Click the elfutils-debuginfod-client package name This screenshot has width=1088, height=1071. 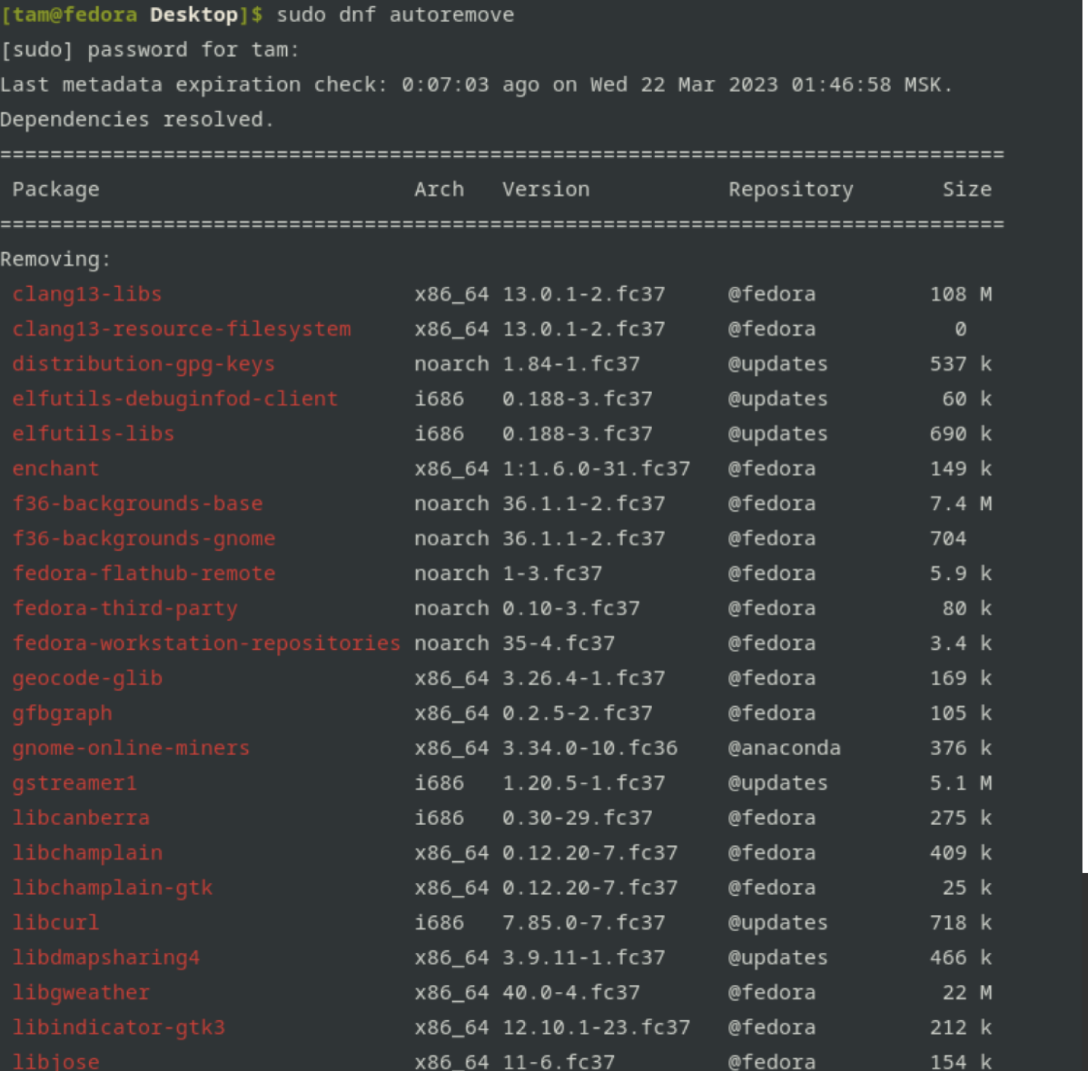[x=175, y=399]
